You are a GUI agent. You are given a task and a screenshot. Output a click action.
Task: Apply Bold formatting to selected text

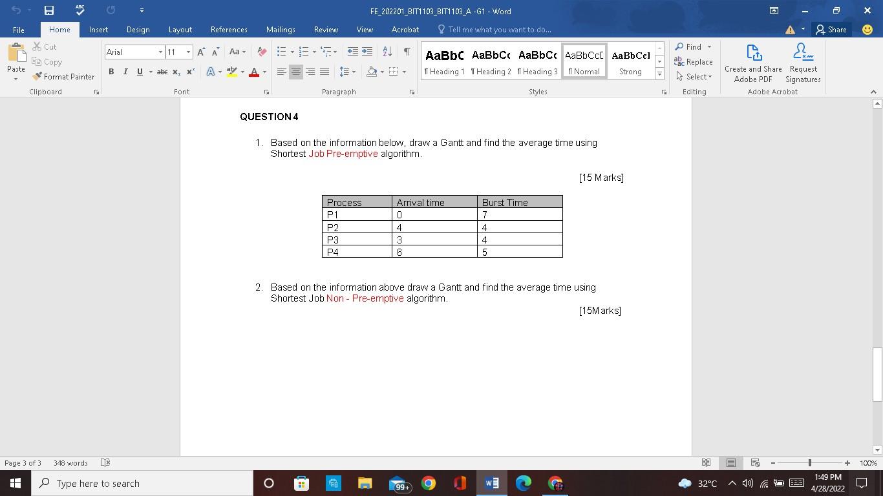(111, 72)
